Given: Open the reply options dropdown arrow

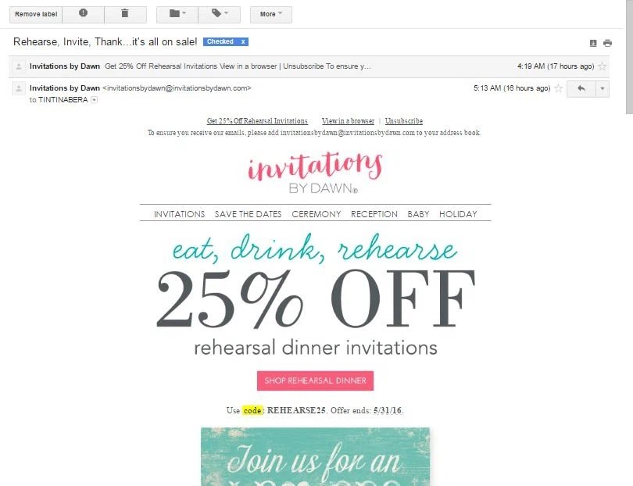Looking at the screenshot, I should [603, 89].
